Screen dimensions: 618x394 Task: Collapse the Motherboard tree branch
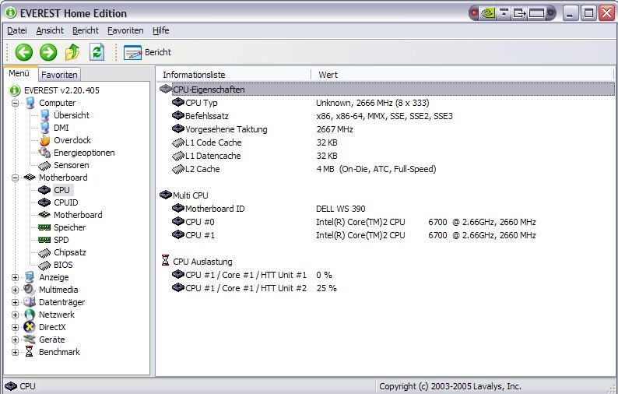click(15, 178)
